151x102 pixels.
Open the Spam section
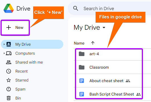20,89
